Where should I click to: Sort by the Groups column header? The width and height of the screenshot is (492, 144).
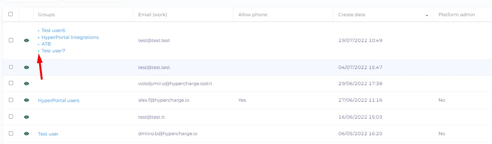coord(47,15)
